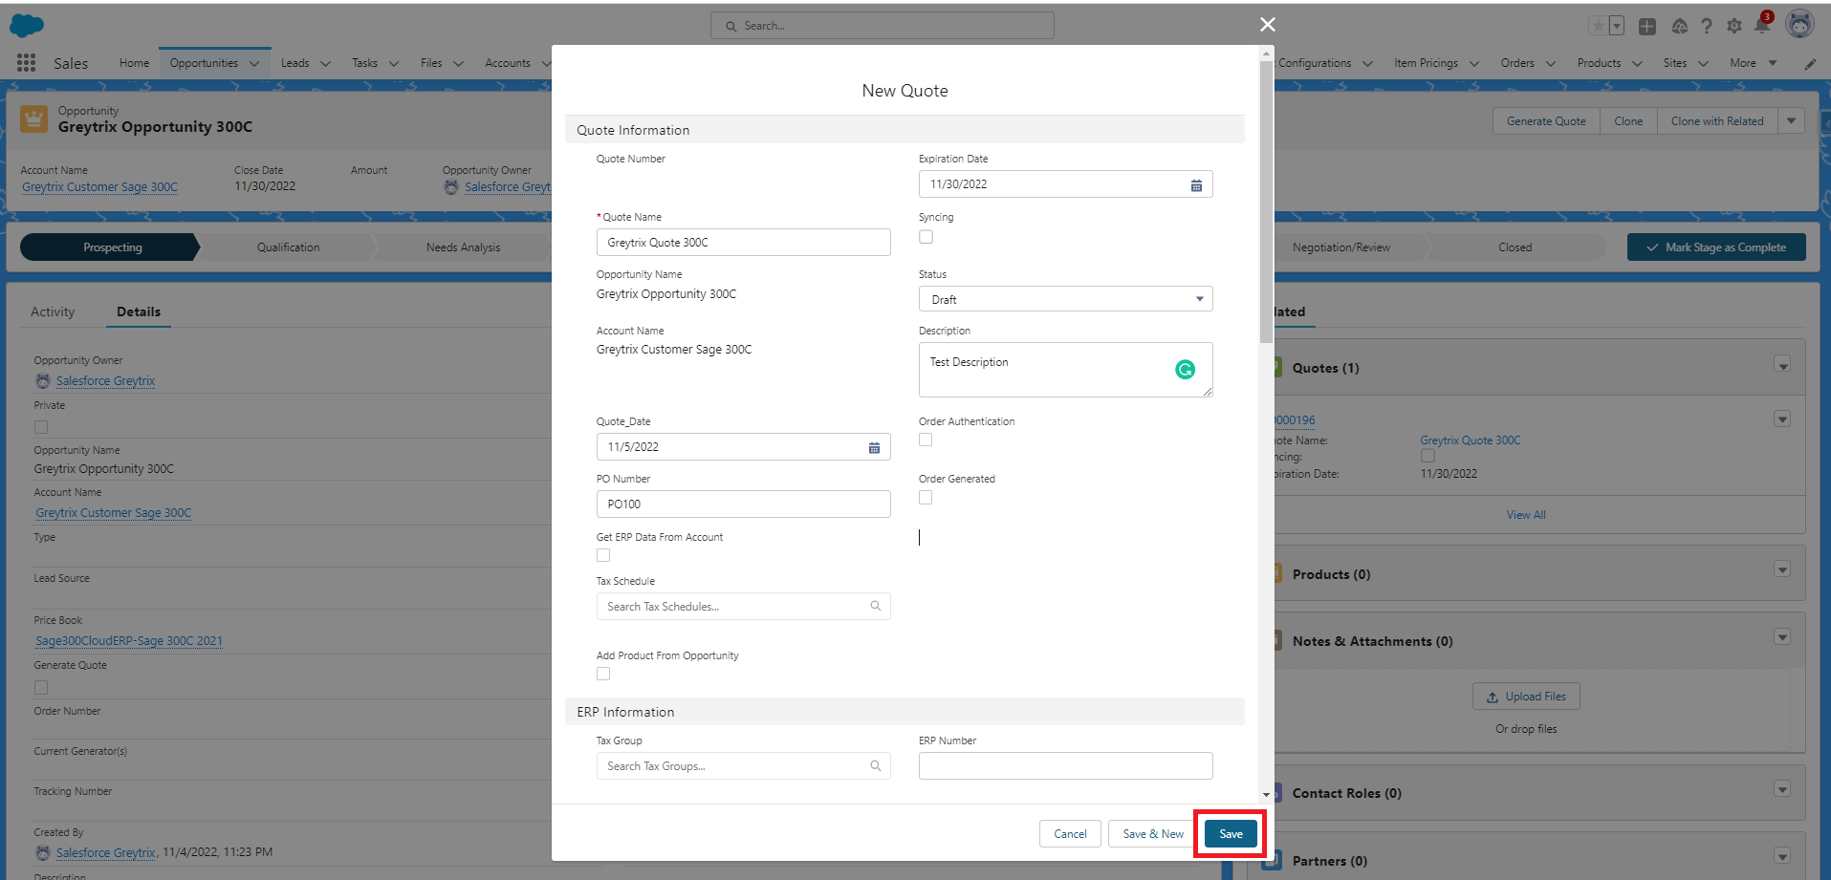
Task: Select the Qualification stage in path
Action: [x=288, y=247]
